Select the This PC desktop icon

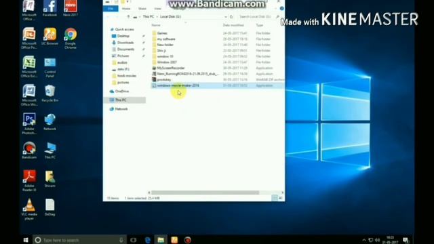click(50, 150)
